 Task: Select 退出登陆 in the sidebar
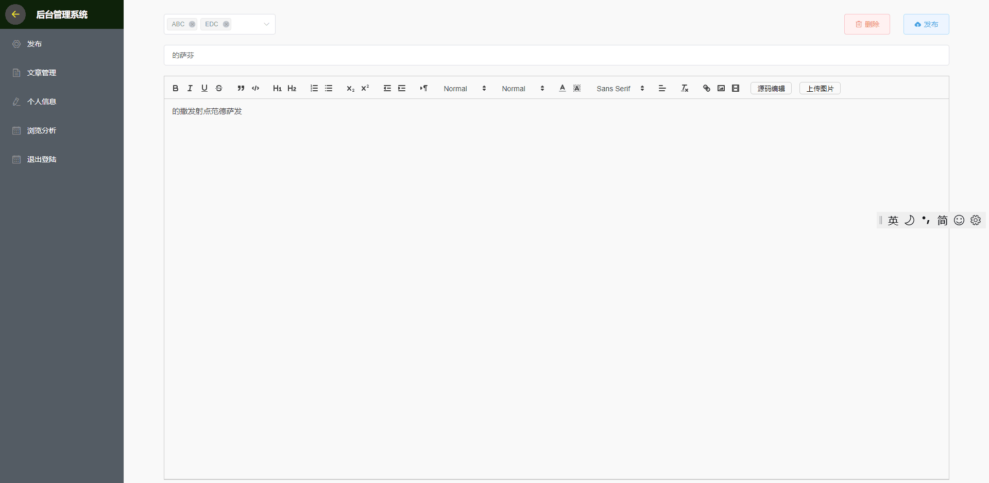point(62,159)
